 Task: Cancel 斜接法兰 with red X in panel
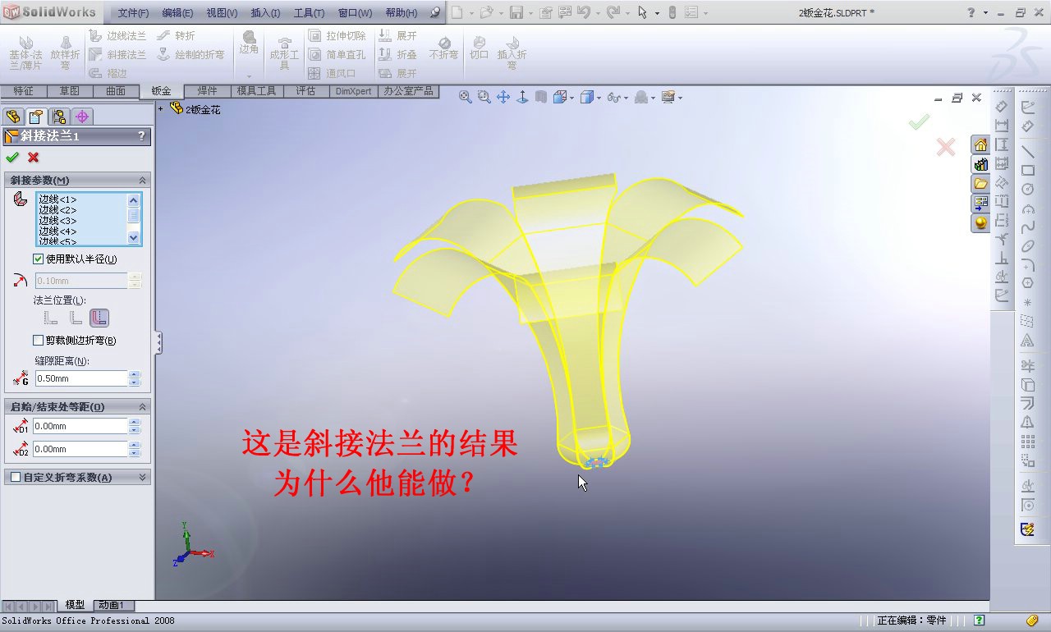(33, 157)
